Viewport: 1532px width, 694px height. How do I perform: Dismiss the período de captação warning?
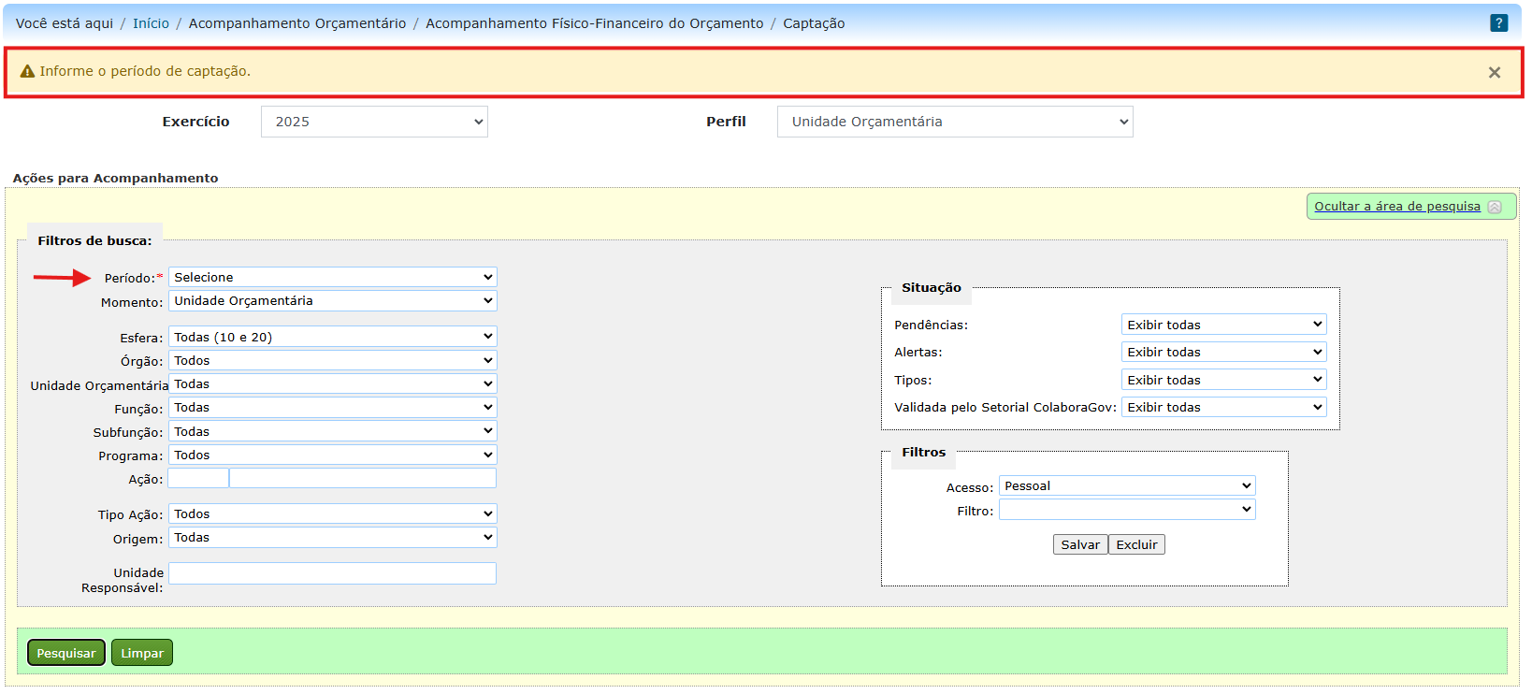pos(1494,73)
